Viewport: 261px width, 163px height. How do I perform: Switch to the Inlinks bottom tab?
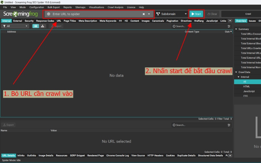(21, 156)
